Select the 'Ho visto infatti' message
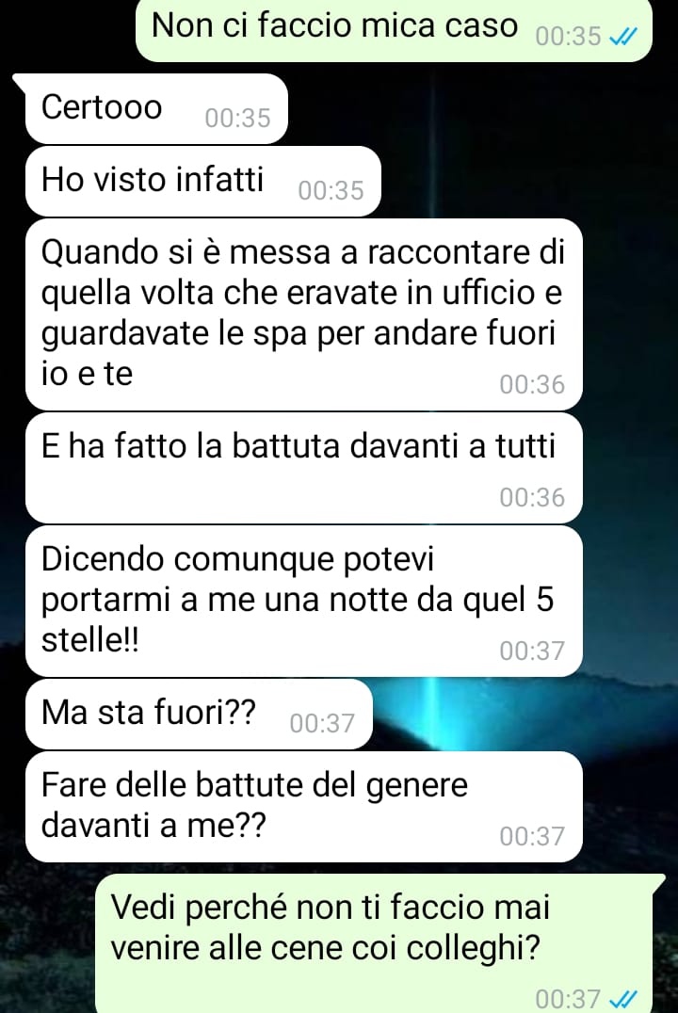 [203, 181]
